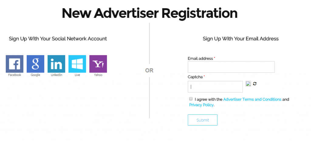
Task: Click the LinkedIn text label
Action: coord(56,75)
